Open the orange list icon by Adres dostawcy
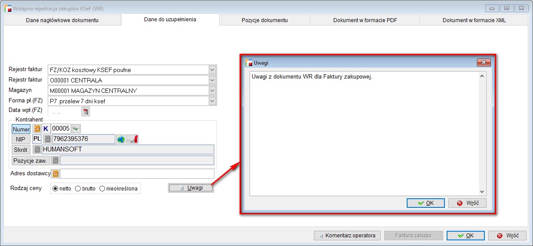The width and height of the screenshot is (533, 246). 55,174
